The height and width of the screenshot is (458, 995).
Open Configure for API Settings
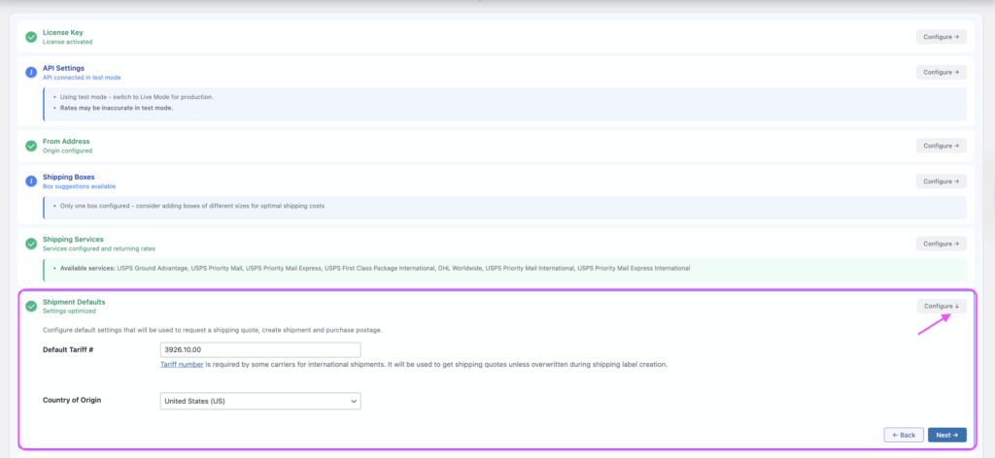(x=941, y=72)
